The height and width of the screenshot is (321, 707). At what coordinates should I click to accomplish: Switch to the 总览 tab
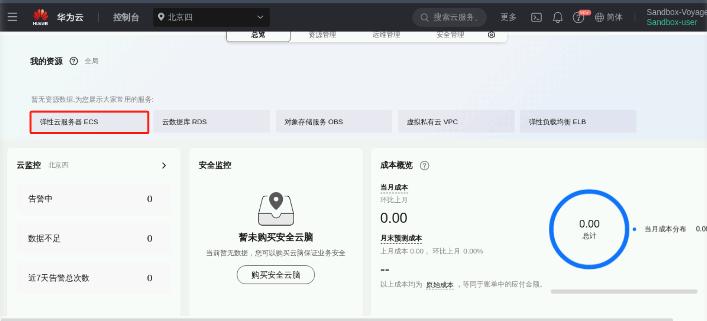tap(258, 35)
